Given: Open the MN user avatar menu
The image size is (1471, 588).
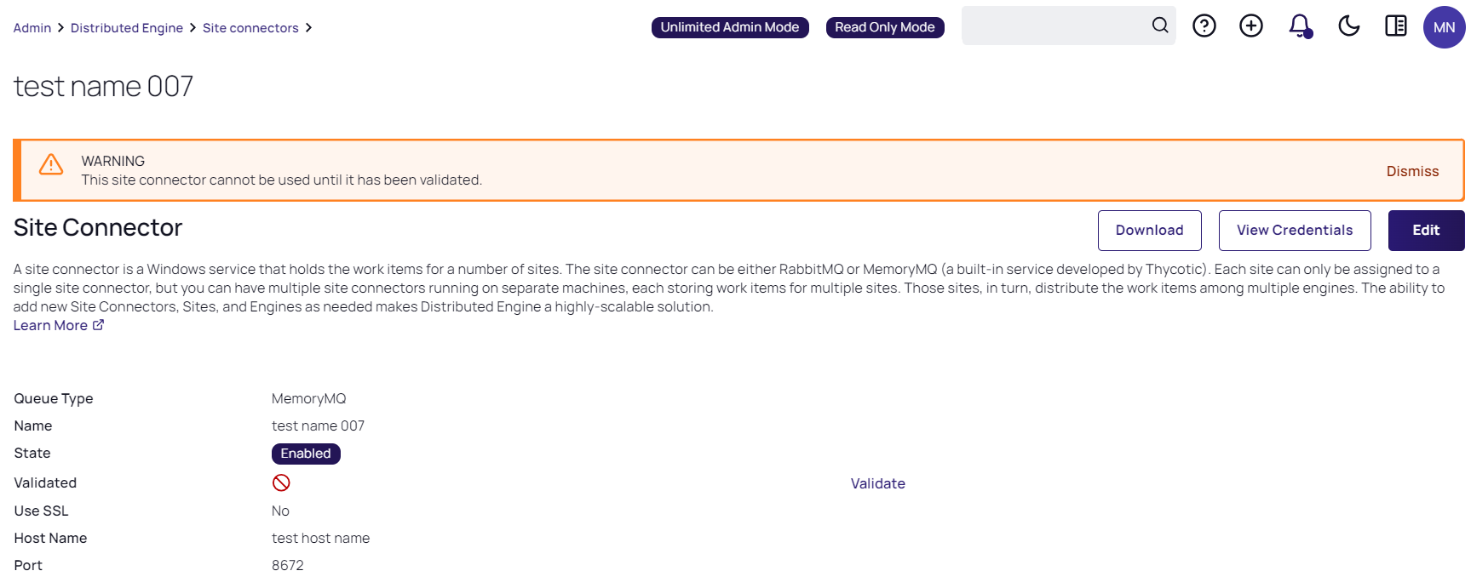Looking at the screenshot, I should (x=1444, y=27).
